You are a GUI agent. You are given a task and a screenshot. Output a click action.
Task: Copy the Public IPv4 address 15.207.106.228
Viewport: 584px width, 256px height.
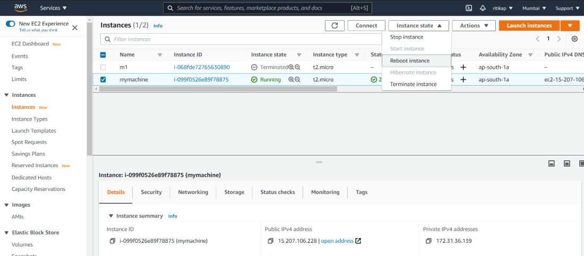point(271,241)
